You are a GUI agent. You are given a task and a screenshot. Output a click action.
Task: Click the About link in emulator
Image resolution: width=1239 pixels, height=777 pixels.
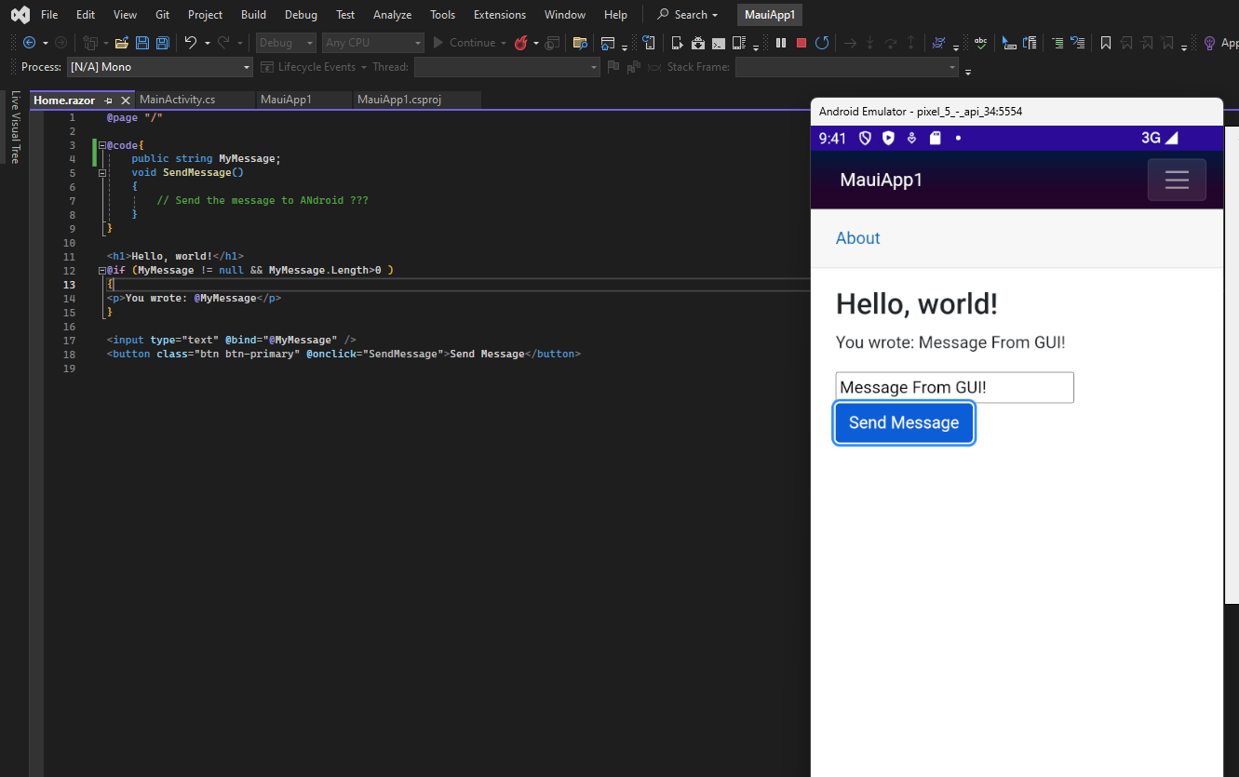pyautogui.click(x=857, y=238)
